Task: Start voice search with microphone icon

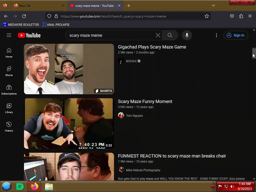Action: click(187, 35)
